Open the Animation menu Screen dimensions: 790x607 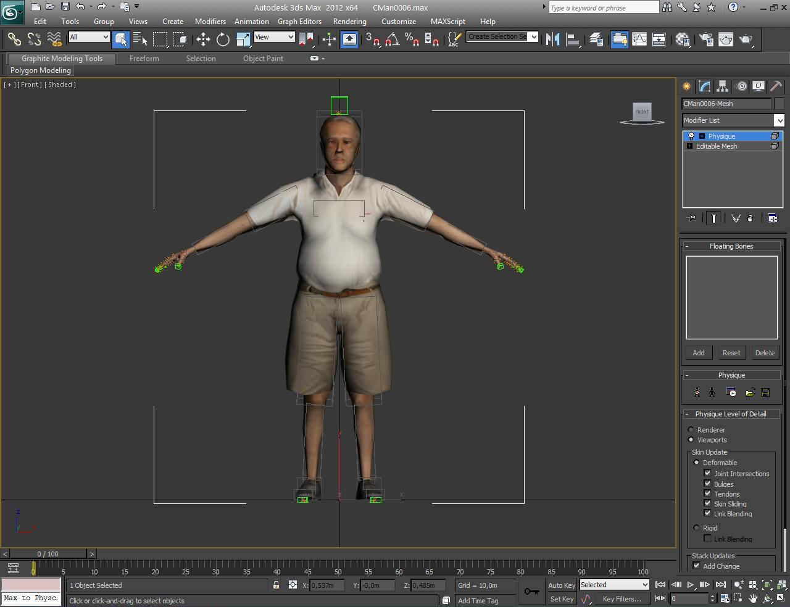(x=251, y=21)
